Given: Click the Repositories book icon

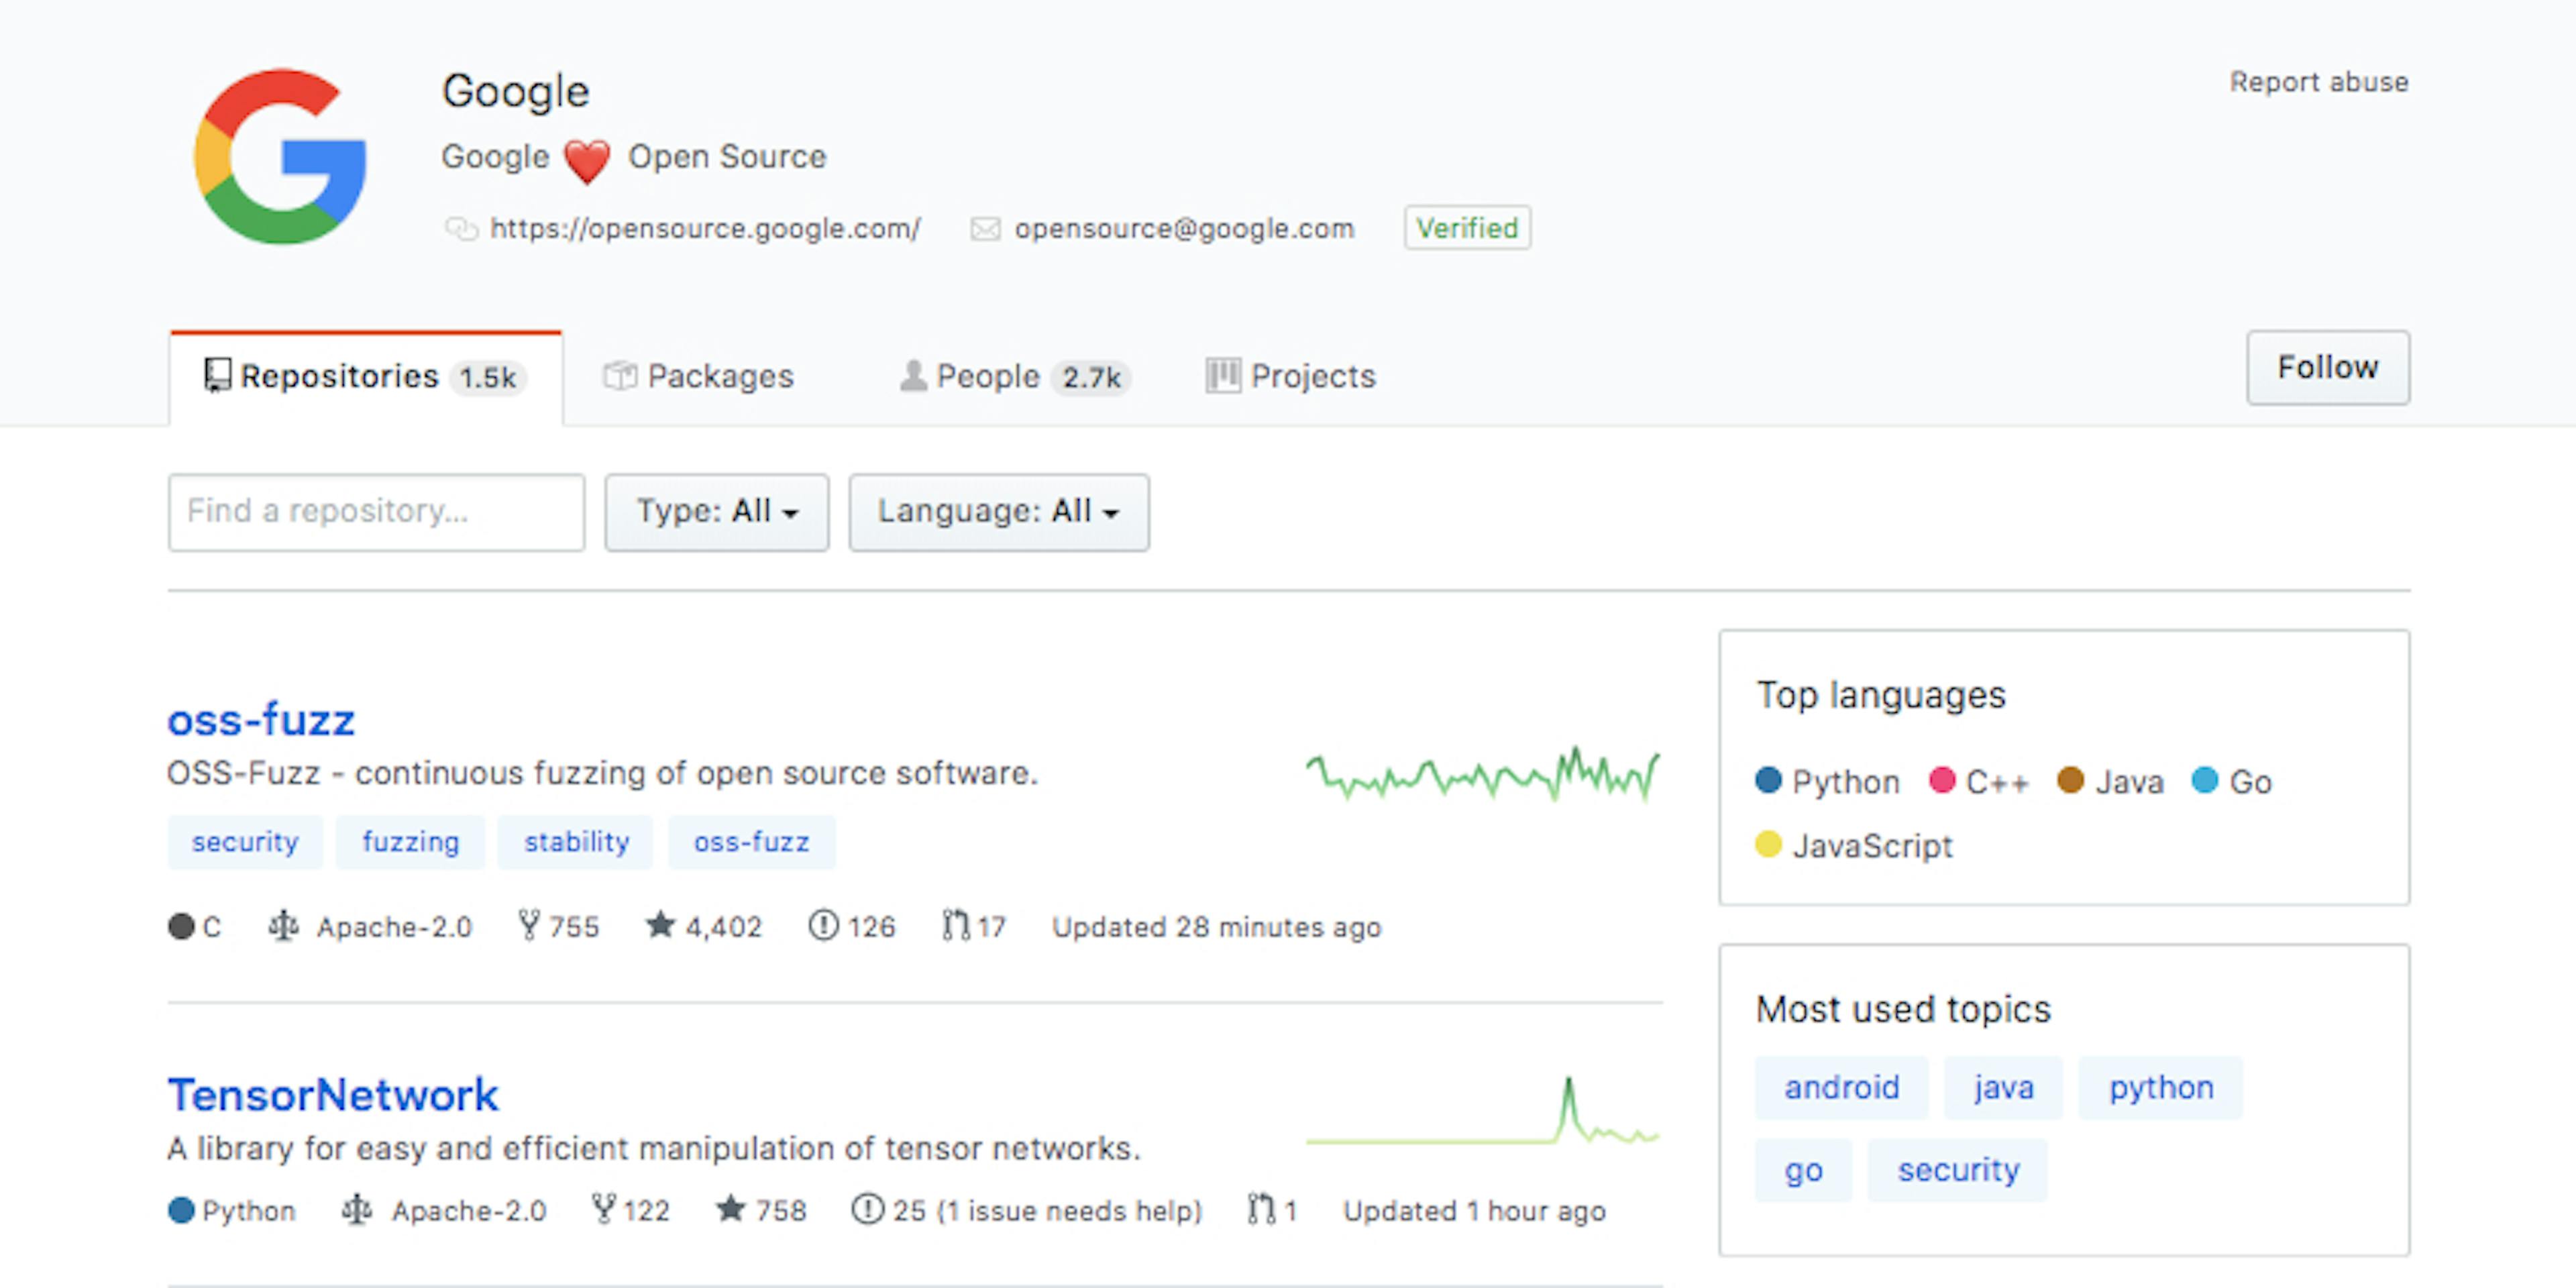Looking at the screenshot, I should tap(216, 375).
